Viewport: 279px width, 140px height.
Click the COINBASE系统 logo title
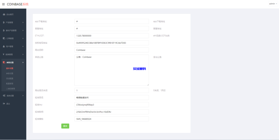pos(17,4)
